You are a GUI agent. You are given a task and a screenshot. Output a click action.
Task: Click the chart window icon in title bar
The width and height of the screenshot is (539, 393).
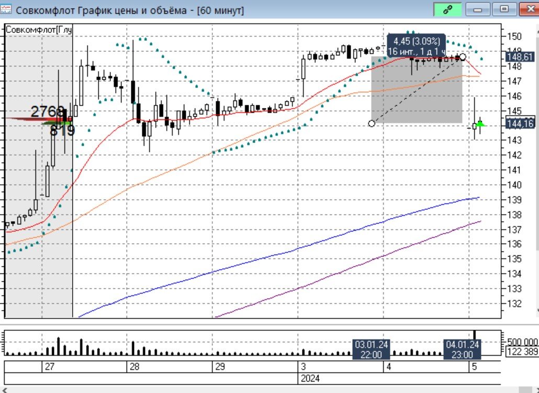(6, 9)
